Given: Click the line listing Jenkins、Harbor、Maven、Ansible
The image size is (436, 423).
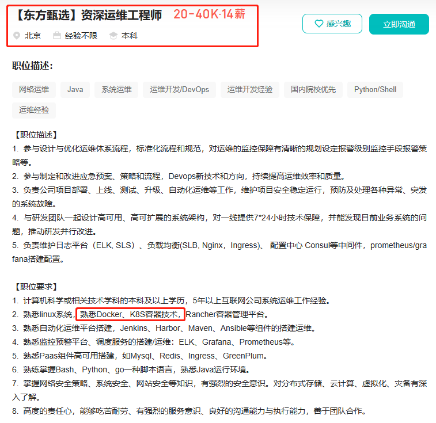Looking at the screenshot, I should point(164,328).
